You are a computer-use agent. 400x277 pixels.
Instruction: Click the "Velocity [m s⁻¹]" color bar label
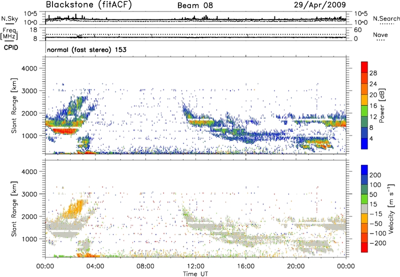coord(391,208)
